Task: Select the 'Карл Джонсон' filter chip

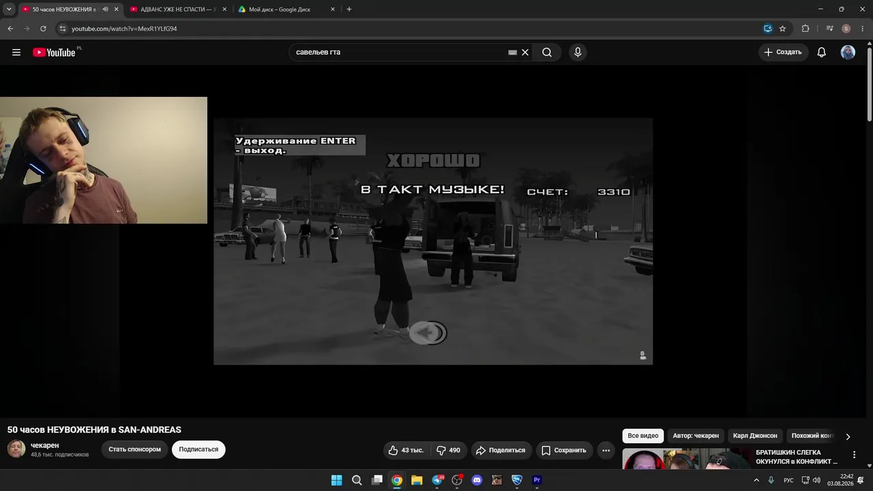Action: pyautogui.click(x=755, y=436)
